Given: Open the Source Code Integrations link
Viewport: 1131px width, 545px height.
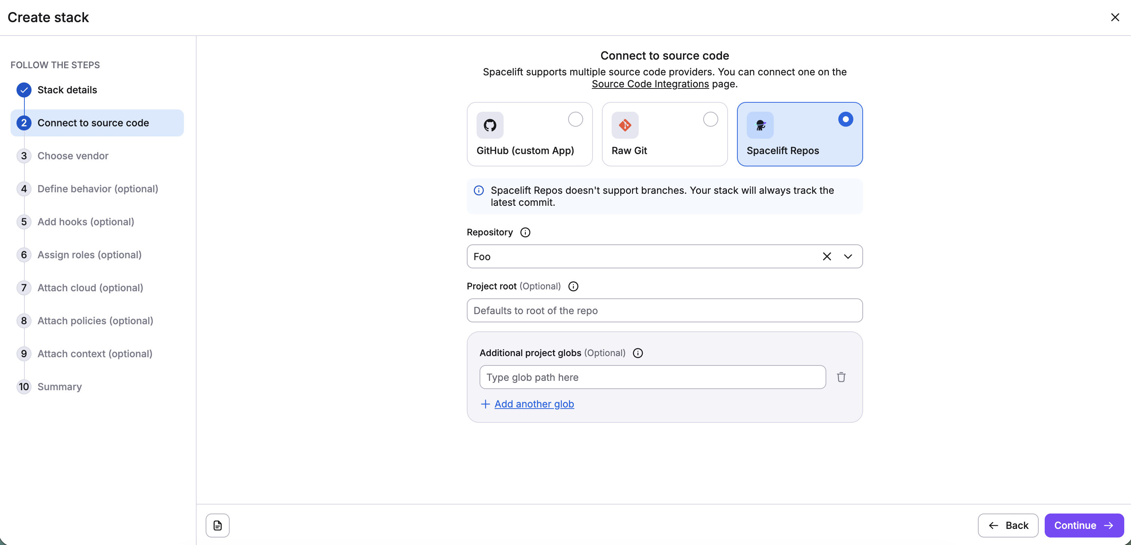Looking at the screenshot, I should click(650, 84).
